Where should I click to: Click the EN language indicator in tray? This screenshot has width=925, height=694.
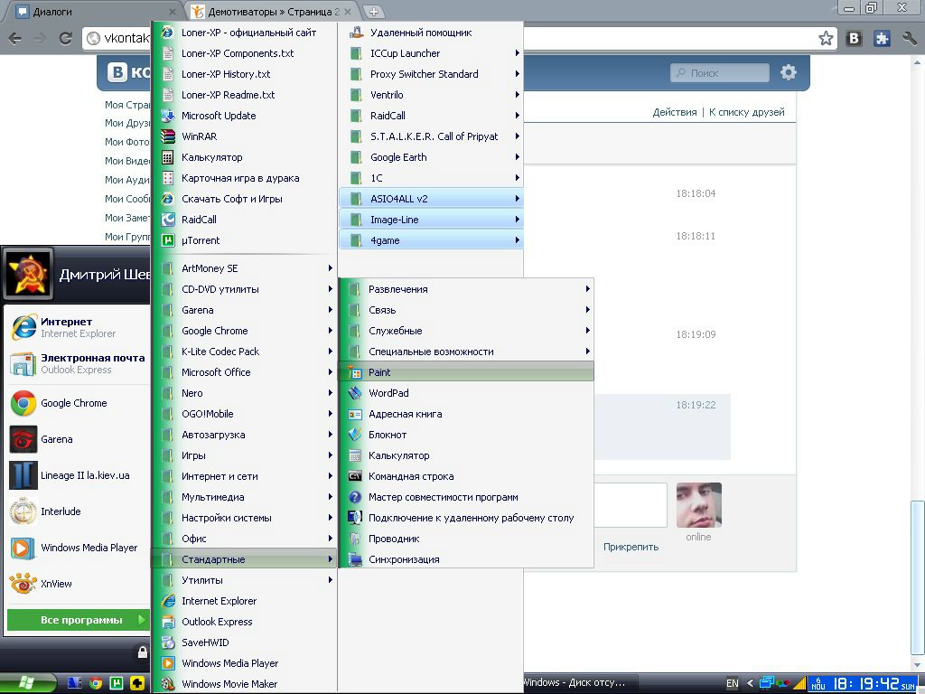(732, 683)
